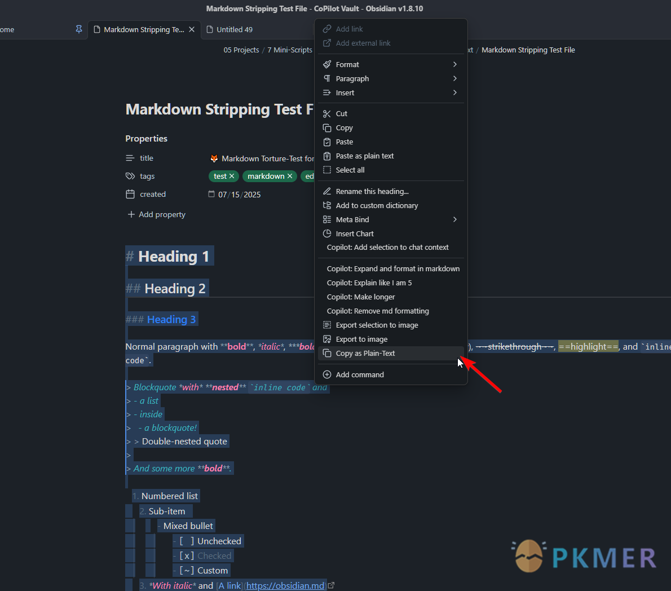Click the pin icon on the left tab

tap(79, 29)
